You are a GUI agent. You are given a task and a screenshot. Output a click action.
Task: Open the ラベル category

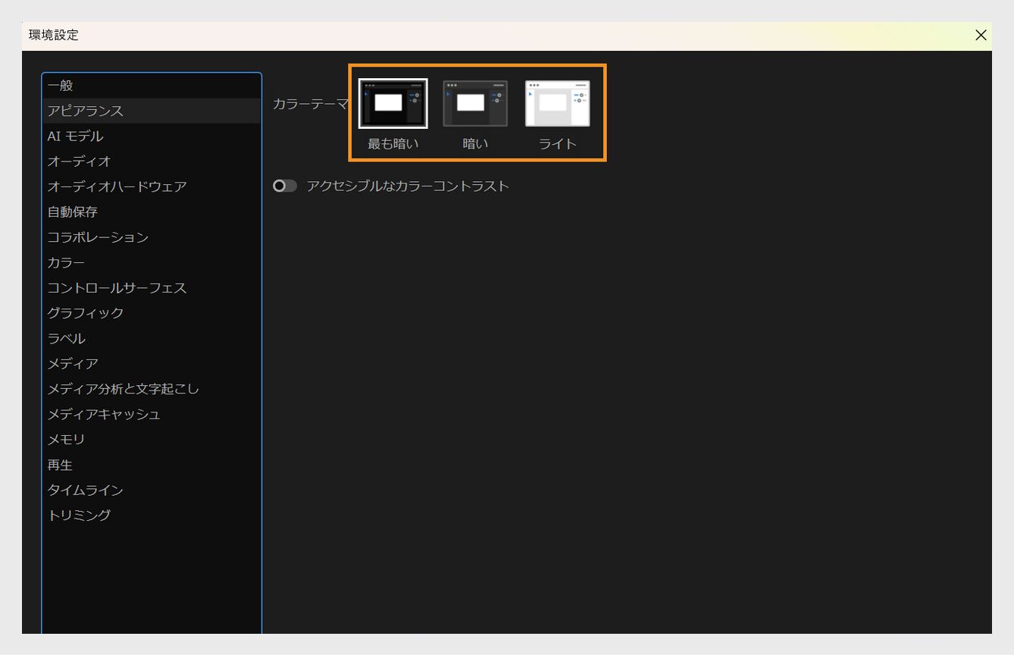(152, 338)
